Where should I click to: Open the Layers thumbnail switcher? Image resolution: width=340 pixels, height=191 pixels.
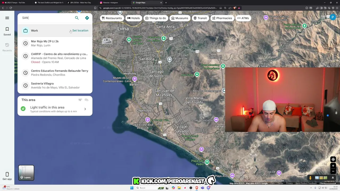tap(26, 173)
